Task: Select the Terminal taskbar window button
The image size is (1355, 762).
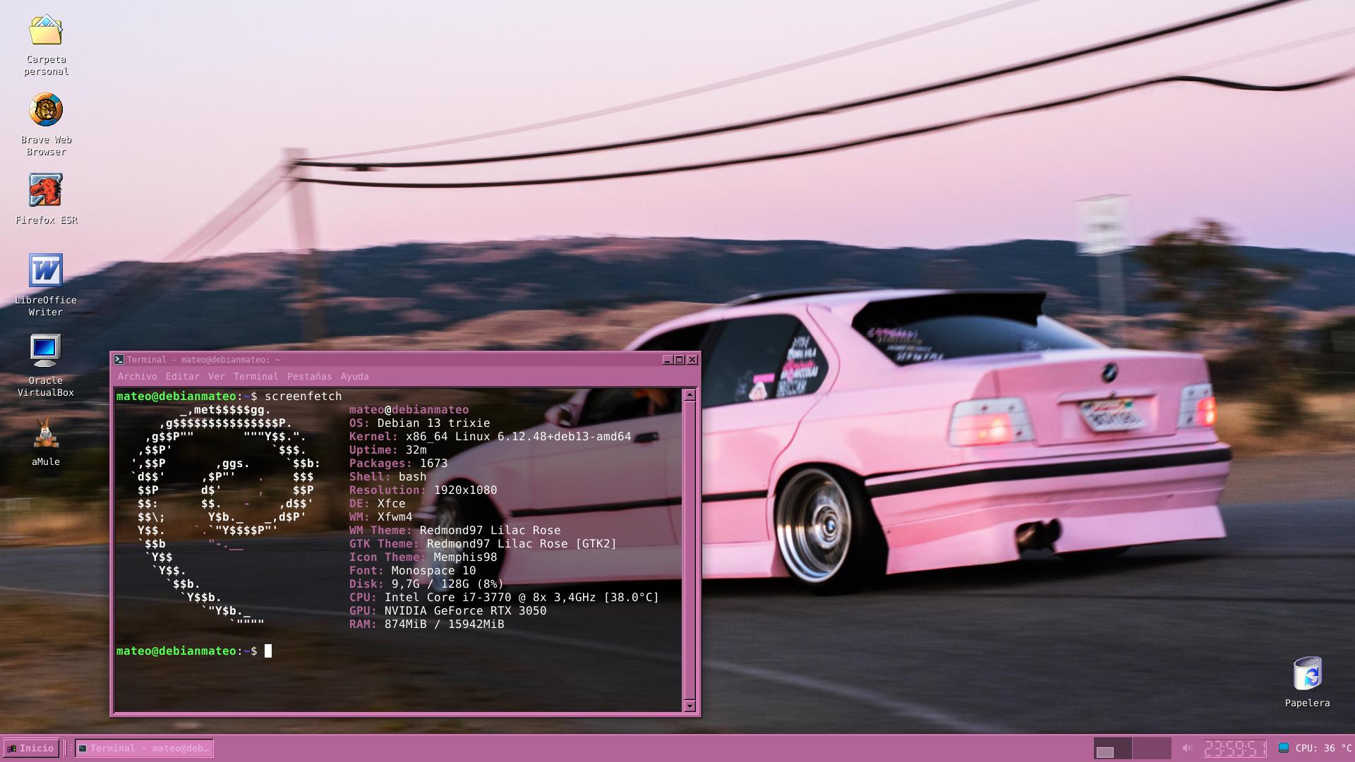Action: point(144,748)
